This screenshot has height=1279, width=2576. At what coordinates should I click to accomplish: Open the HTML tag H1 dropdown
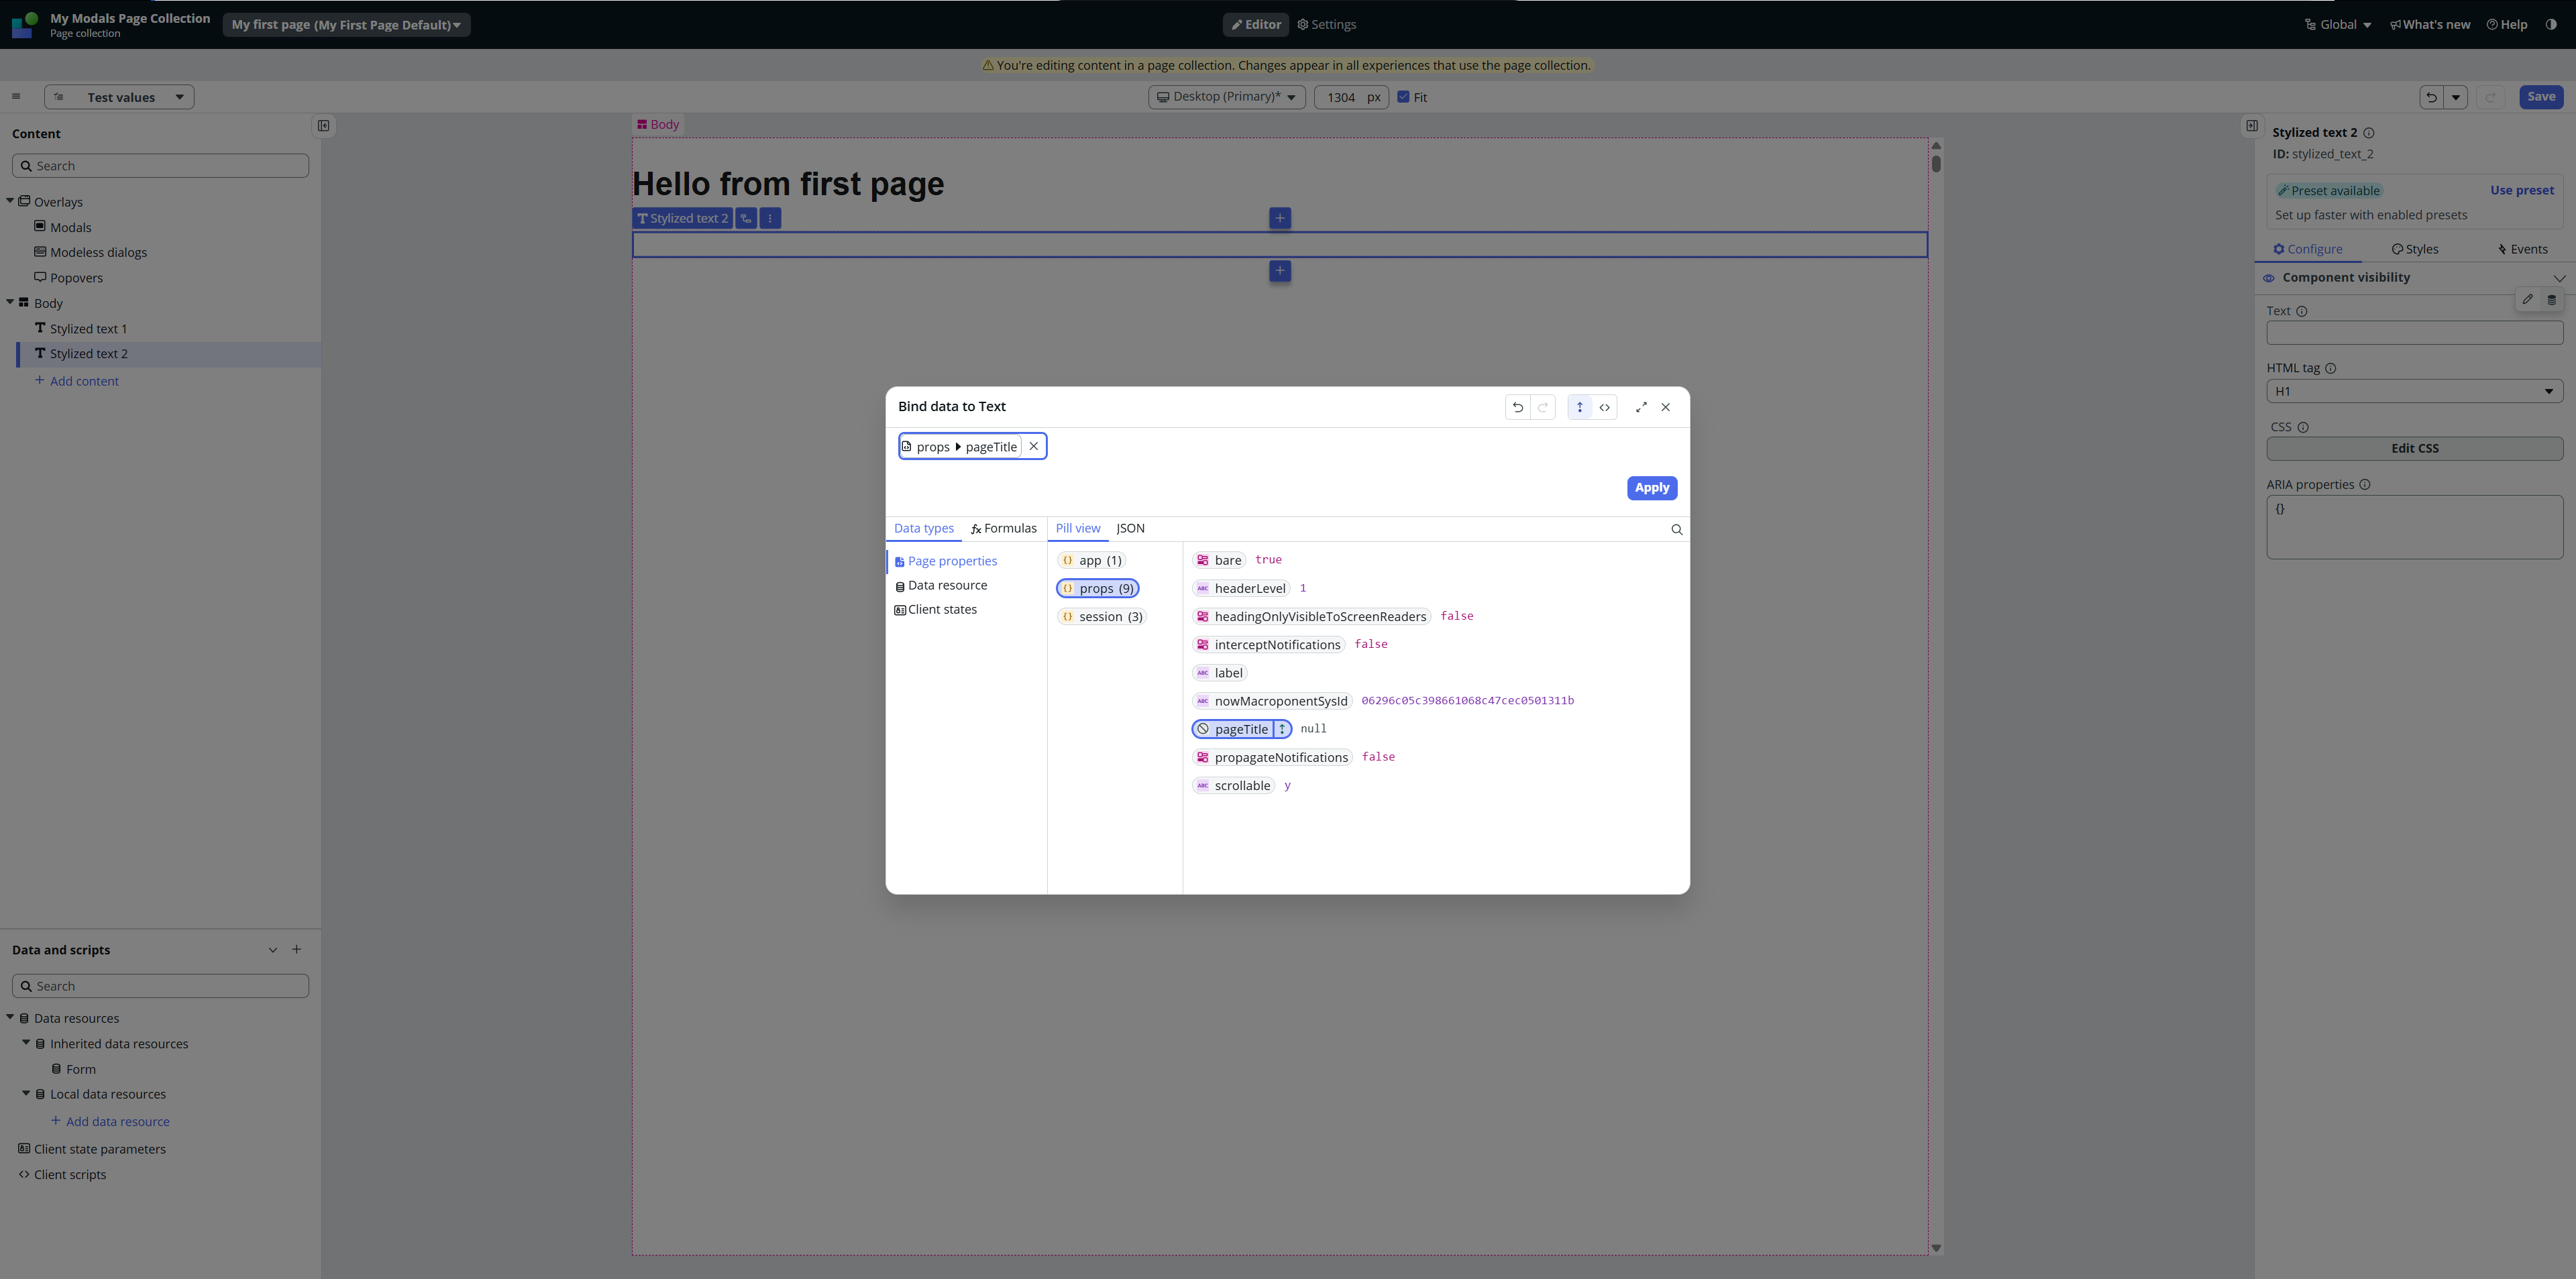click(x=2414, y=392)
